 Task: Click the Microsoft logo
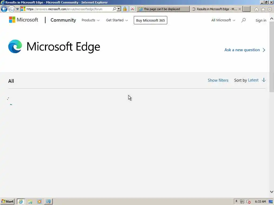pyautogui.click(x=24, y=20)
